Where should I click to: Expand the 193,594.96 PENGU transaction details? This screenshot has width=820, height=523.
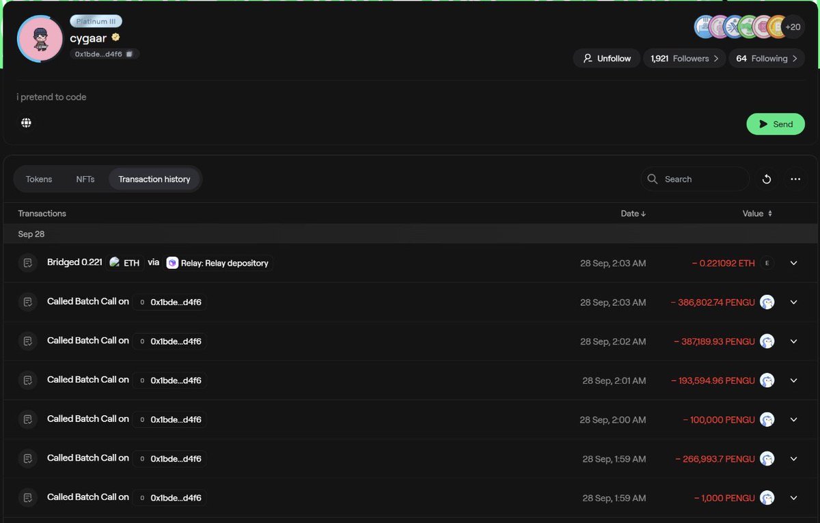point(793,380)
